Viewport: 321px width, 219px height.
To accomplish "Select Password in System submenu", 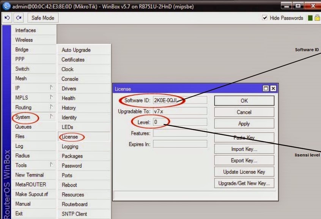I will point(84,166).
